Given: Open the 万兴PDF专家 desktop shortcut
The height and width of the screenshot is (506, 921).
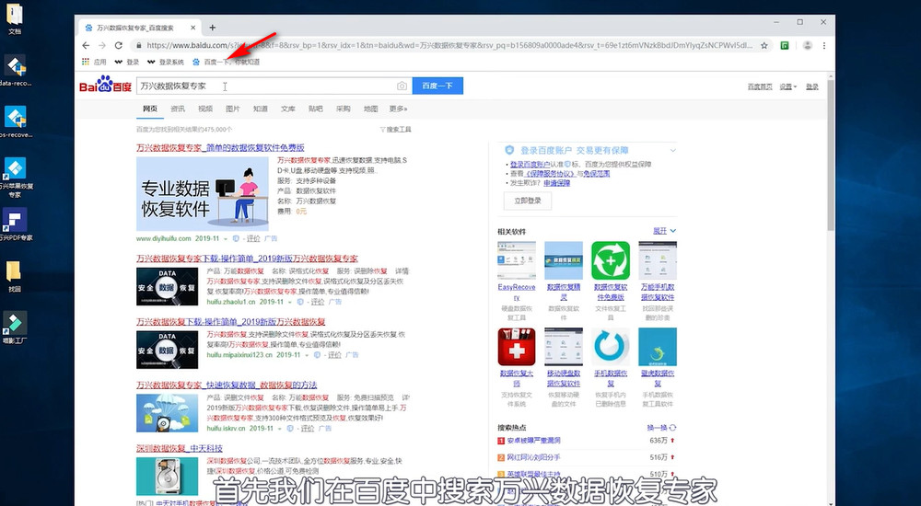Looking at the screenshot, I should click(x=16, y=225).
